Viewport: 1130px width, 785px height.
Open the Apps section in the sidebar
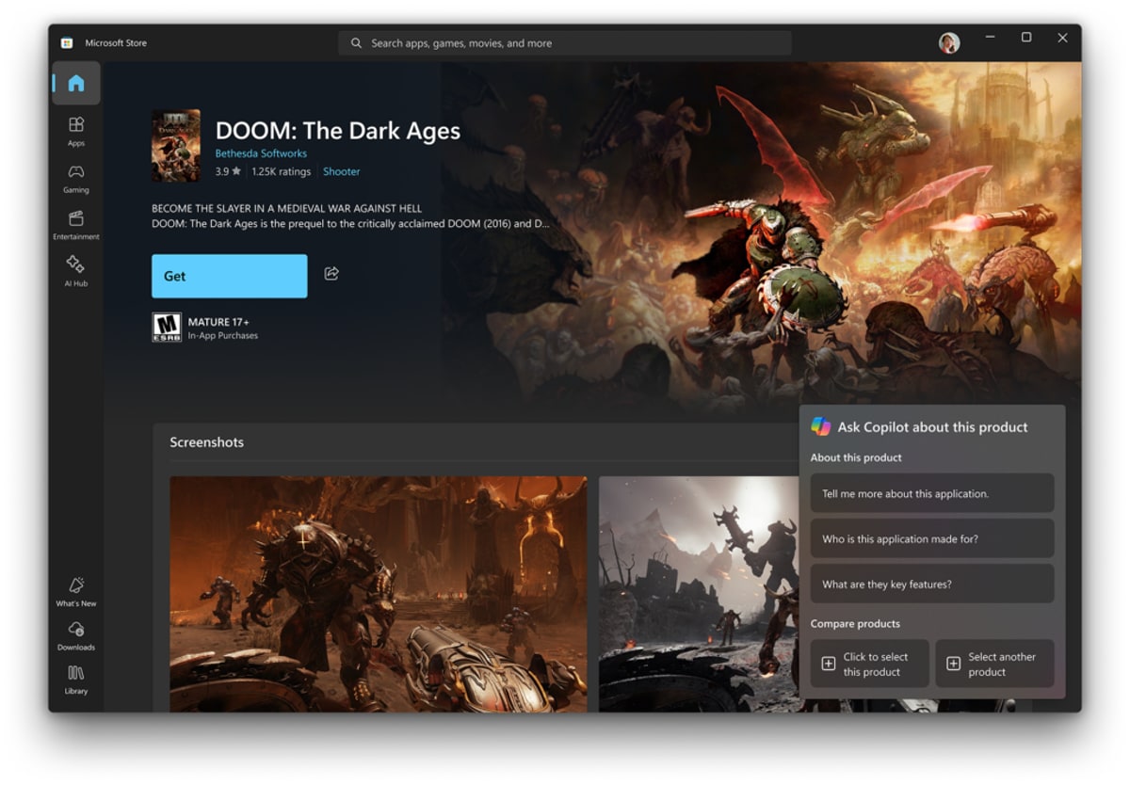click(76, 131)
